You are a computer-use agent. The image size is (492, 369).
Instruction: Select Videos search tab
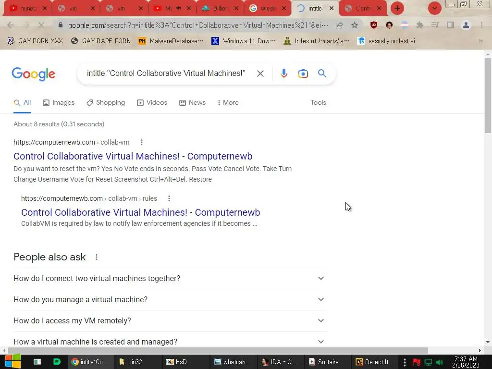click(x=152, y=103)
